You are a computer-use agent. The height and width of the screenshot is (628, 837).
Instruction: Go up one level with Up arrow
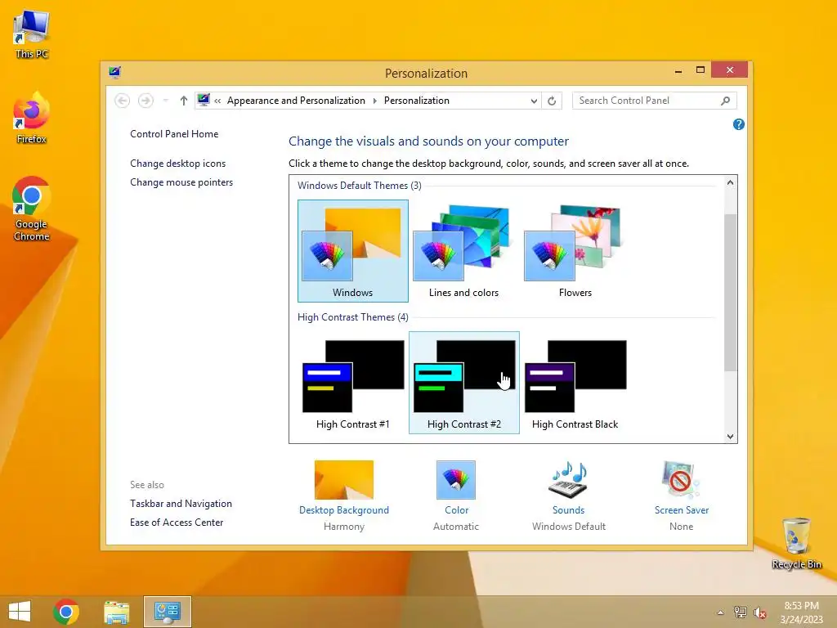point(184,101)
